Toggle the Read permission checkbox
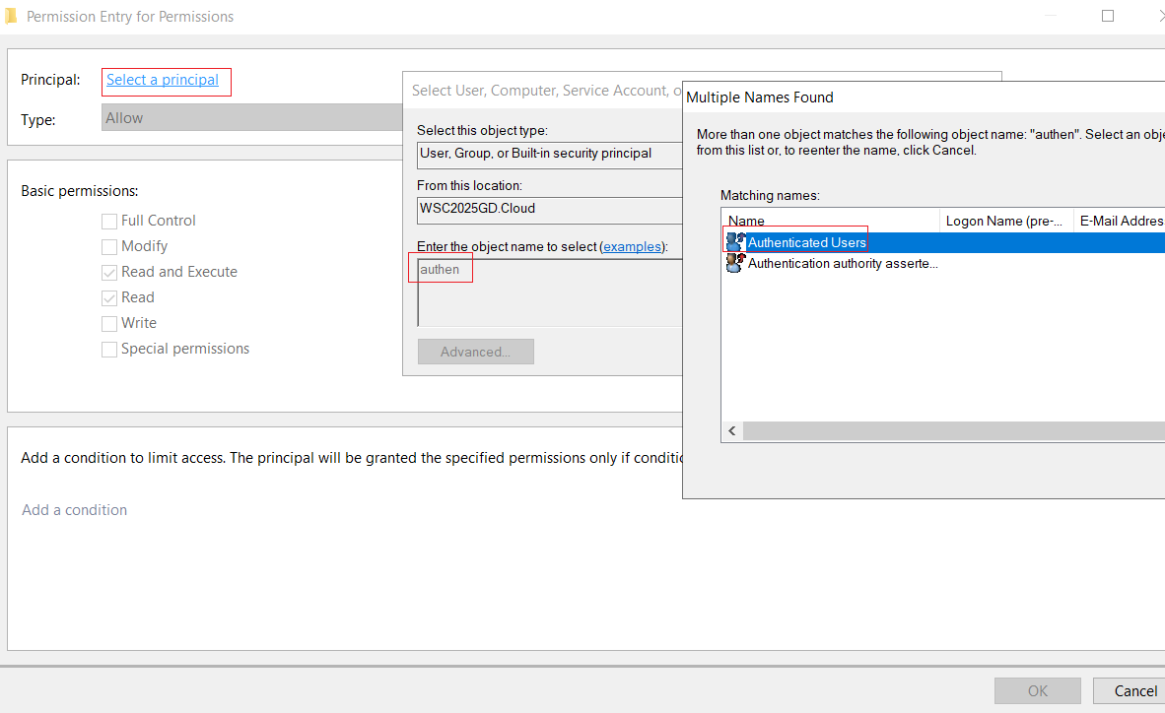This screenshot has height=713, width=1165. coord(109,297)
